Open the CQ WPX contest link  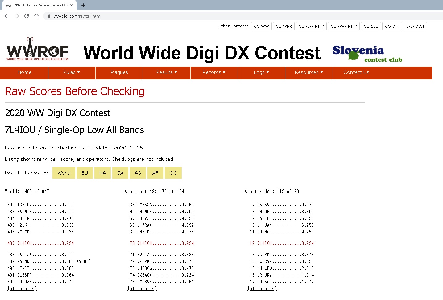284,26
